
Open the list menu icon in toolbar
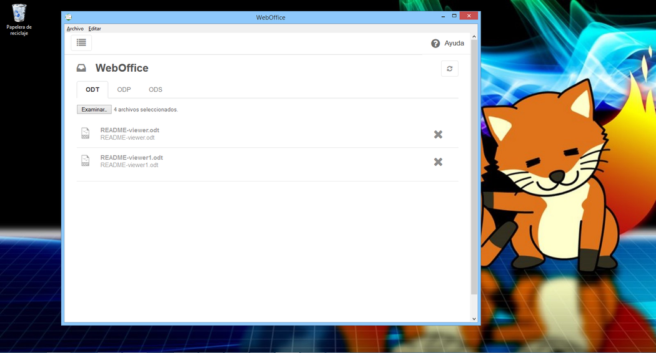click(x=81, y=42)
